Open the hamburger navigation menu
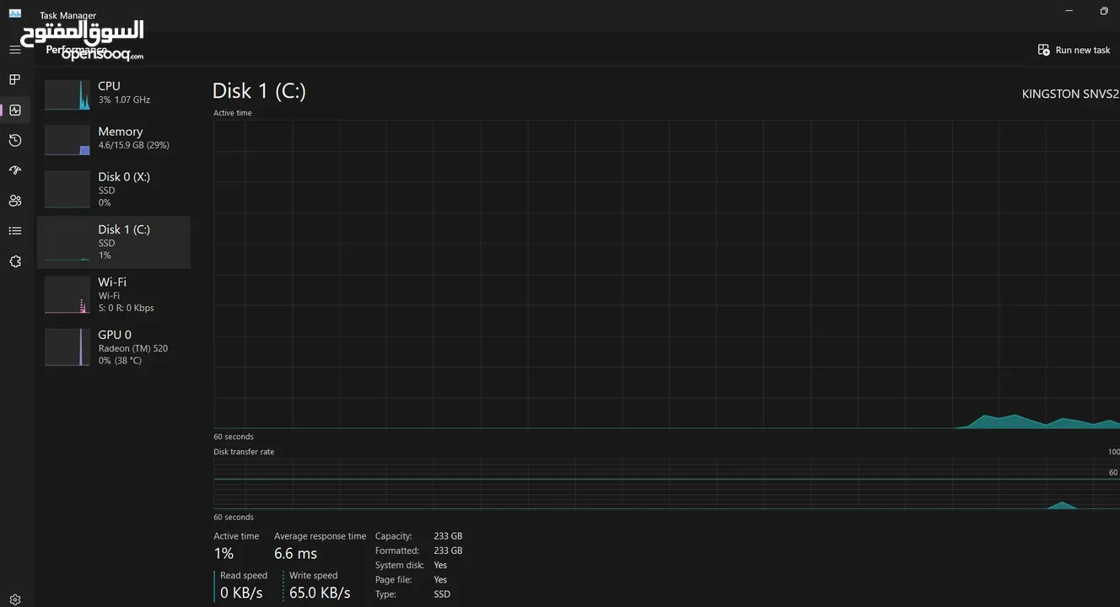This screenshot has height=607, width=1120. [14, 50]
